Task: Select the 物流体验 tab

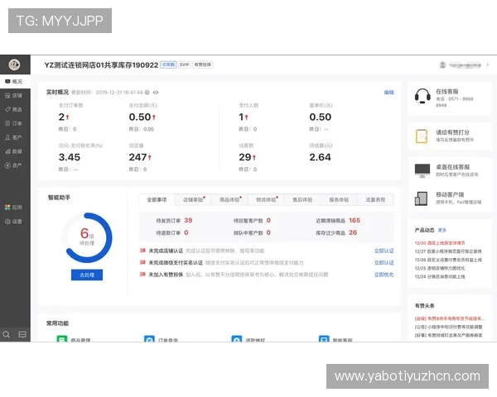Action: pos(266,200)
